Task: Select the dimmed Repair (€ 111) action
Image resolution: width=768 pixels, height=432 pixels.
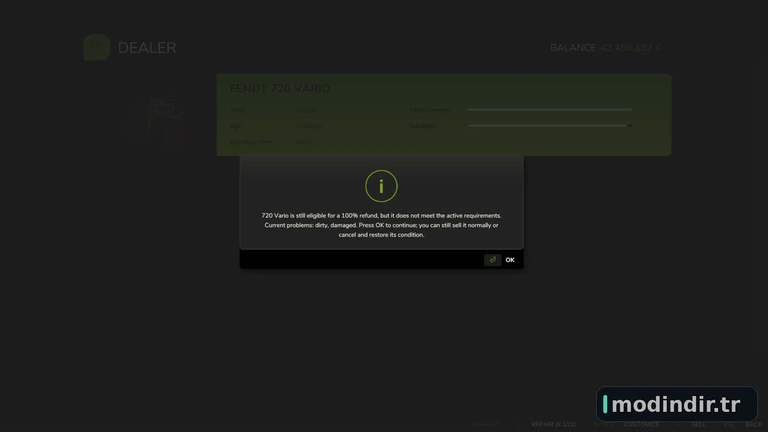Action: click(x=553, y=424)
